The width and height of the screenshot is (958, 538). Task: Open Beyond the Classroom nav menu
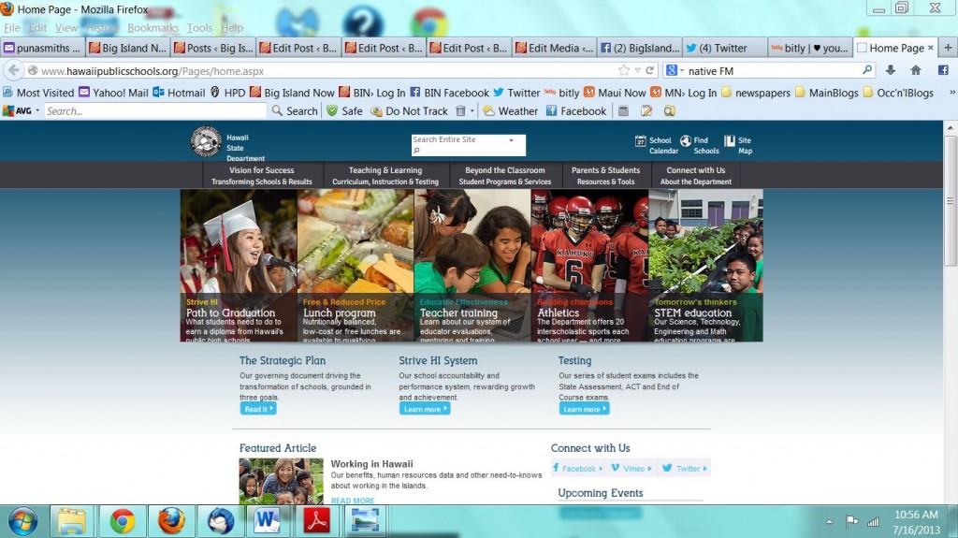pyautogui.click(x=504, y=176)
